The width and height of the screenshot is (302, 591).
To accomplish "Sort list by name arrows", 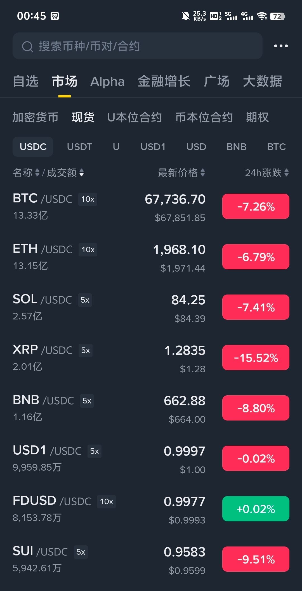I will tap(37, 173).
